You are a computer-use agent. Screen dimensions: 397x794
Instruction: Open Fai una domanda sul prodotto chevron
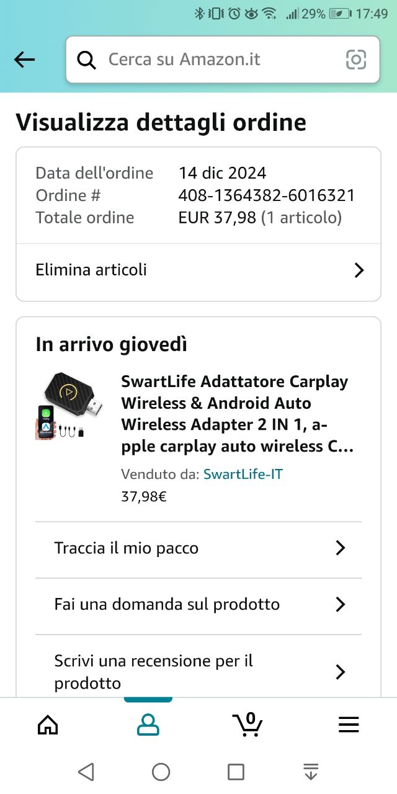coord(340,604)
